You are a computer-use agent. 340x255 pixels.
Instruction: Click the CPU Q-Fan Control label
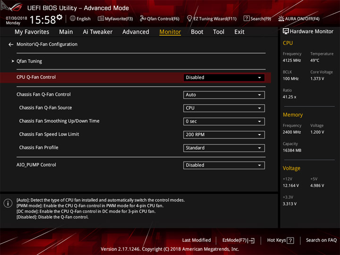[x=36, y=77]
